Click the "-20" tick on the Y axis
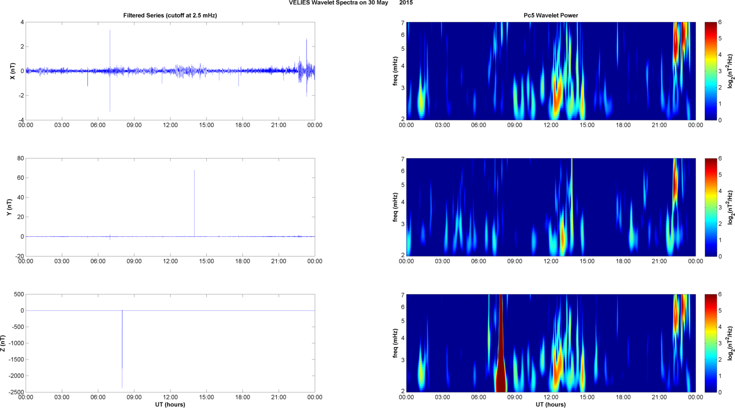Viewport: 735px width, 408px height. click(x=19, y=256)
